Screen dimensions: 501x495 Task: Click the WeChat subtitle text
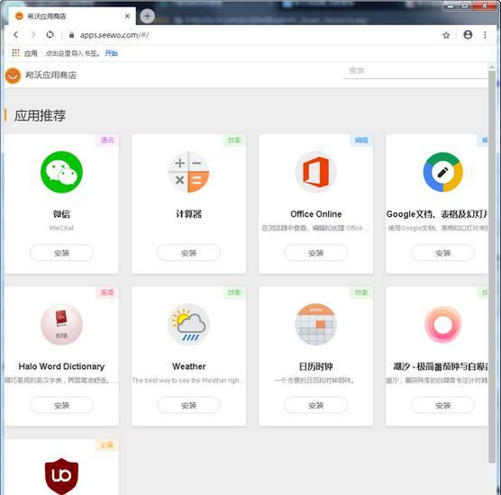point(61,228)
